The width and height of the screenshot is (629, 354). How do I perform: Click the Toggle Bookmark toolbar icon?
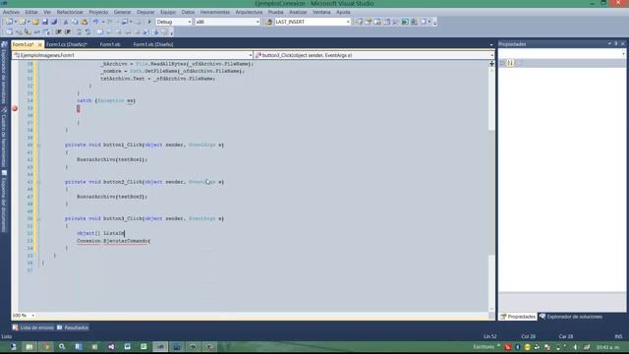99,31
